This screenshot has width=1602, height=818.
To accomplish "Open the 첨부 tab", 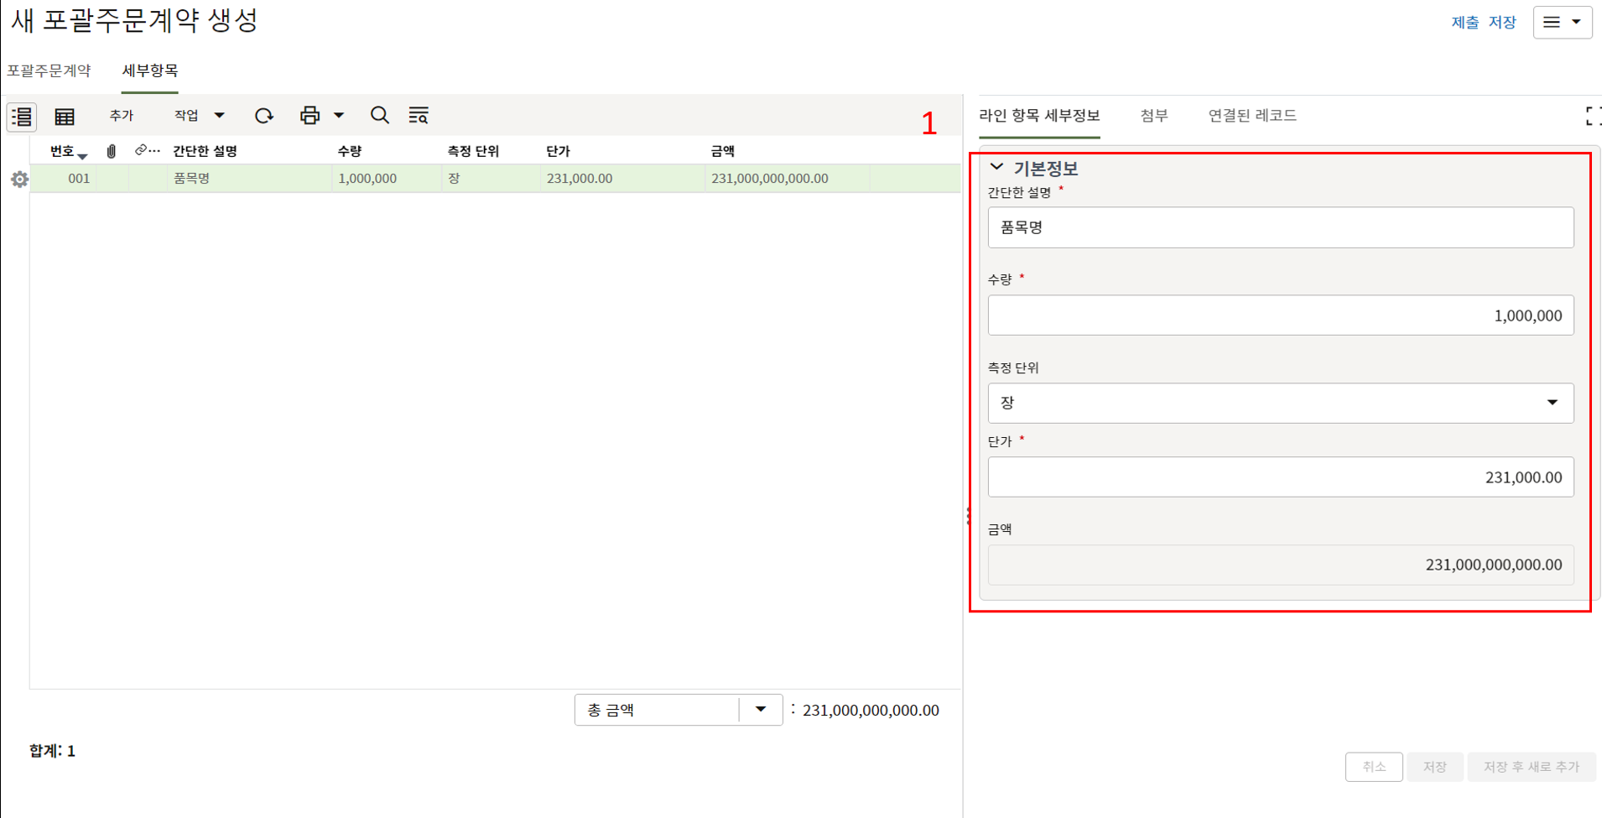I will pyautogui.click(x=1153, y=116).
